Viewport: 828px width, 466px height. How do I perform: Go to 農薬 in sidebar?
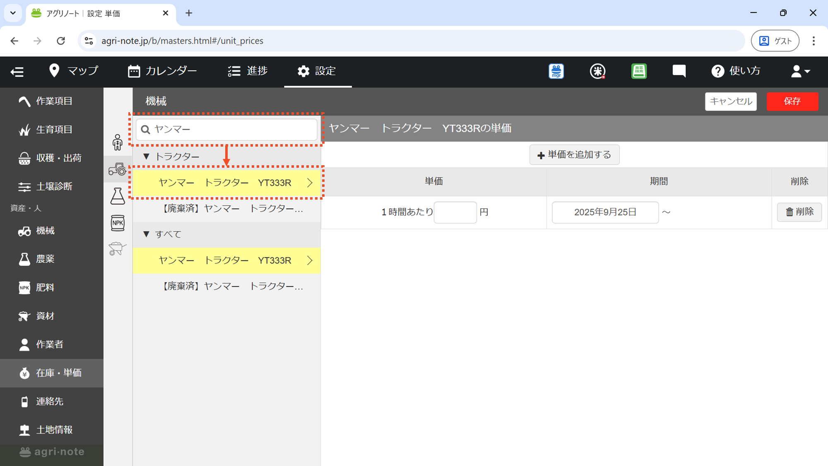pos(52,259)
